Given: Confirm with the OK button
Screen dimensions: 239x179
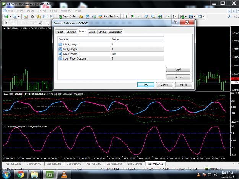Looking at the screenshot, I should [146, 85].
